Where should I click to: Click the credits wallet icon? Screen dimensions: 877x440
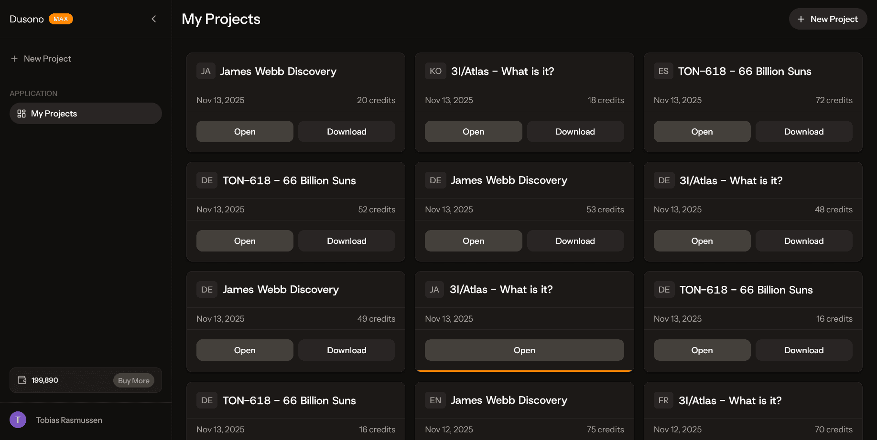point(22,380)
